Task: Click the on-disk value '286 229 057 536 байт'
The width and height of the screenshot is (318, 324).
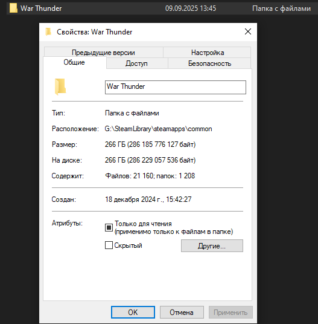Action: 162,160
